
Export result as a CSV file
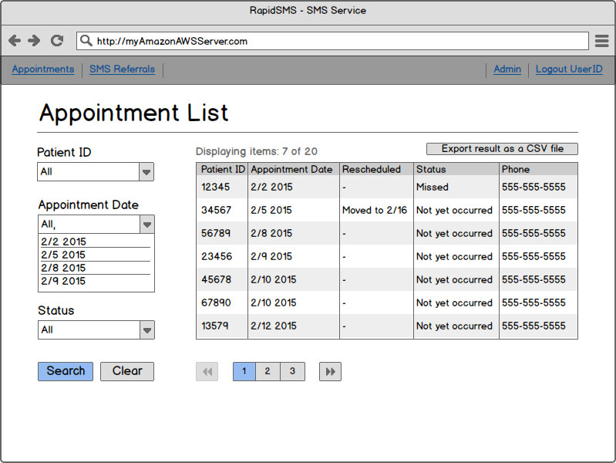[502, 149]
